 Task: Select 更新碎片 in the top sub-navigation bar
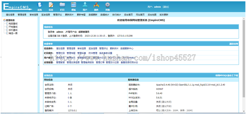coord(69,15)
